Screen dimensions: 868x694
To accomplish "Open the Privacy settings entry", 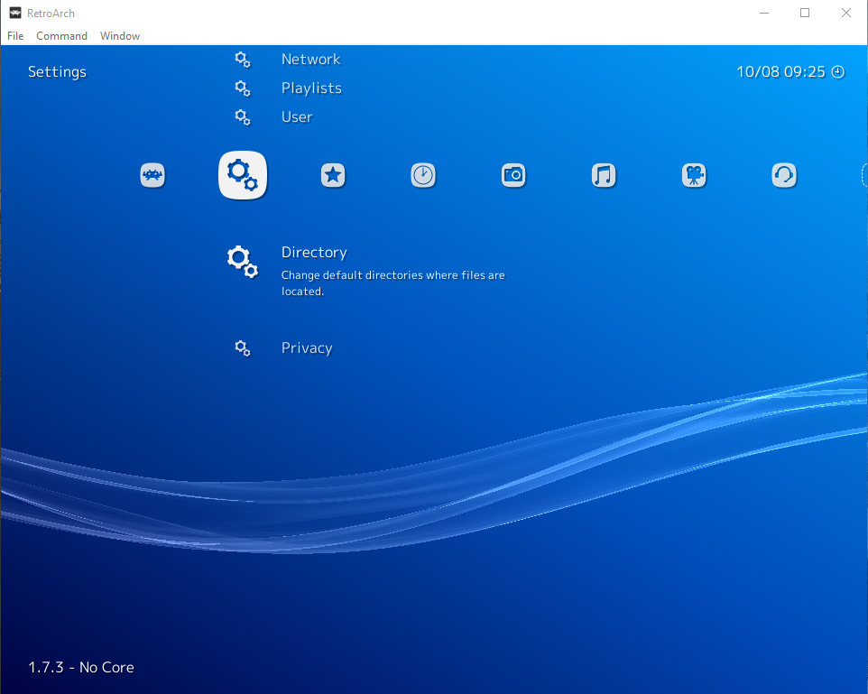I will [x=307, y=348].
